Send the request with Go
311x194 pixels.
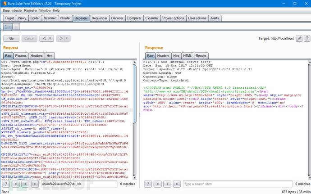click(x=12, y=38)
